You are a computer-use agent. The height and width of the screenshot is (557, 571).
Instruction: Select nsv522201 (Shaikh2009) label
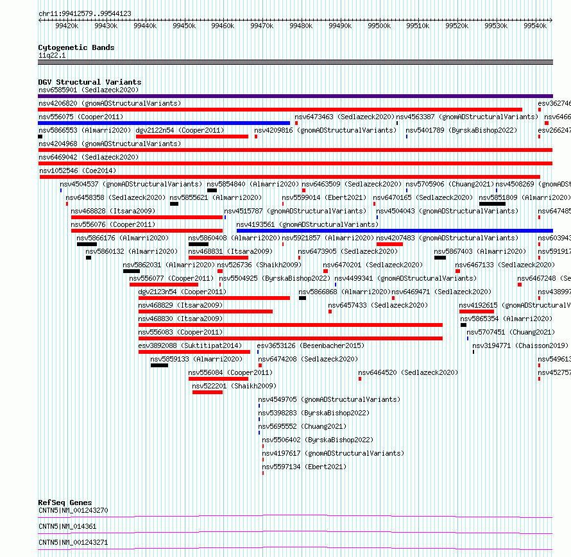[234, 386]
